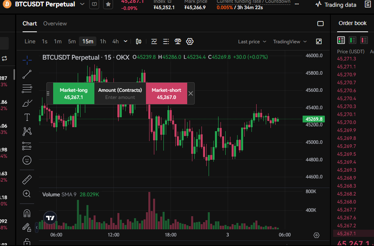
Task: Open the chart display list icon
Action: point(166,42)
